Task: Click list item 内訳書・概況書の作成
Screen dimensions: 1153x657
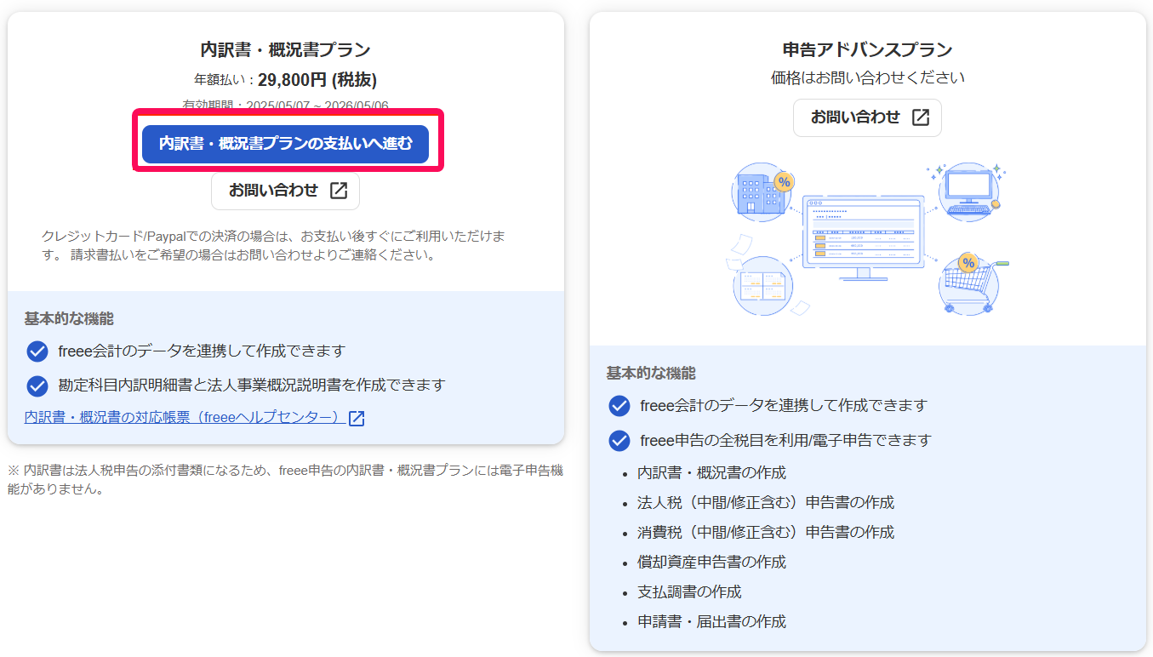Action: pos(711,472)
